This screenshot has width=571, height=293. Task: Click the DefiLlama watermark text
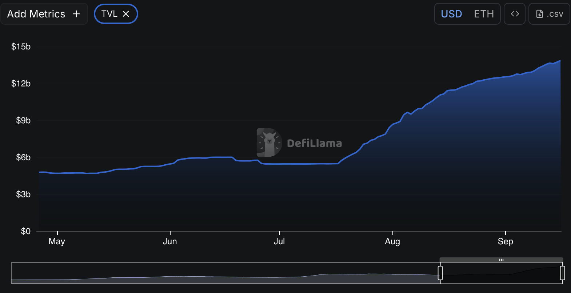314,143
